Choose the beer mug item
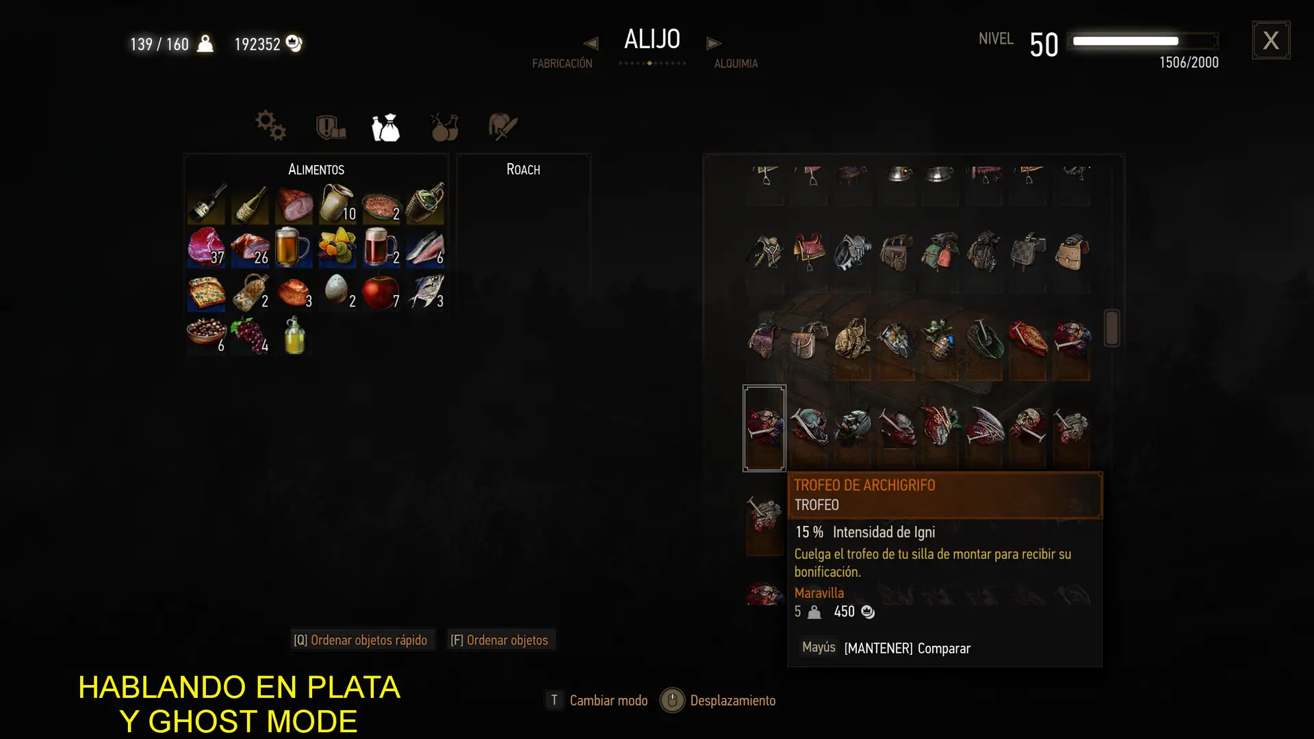The width and height of the screenshot is (1314, 739). point(294,248)
